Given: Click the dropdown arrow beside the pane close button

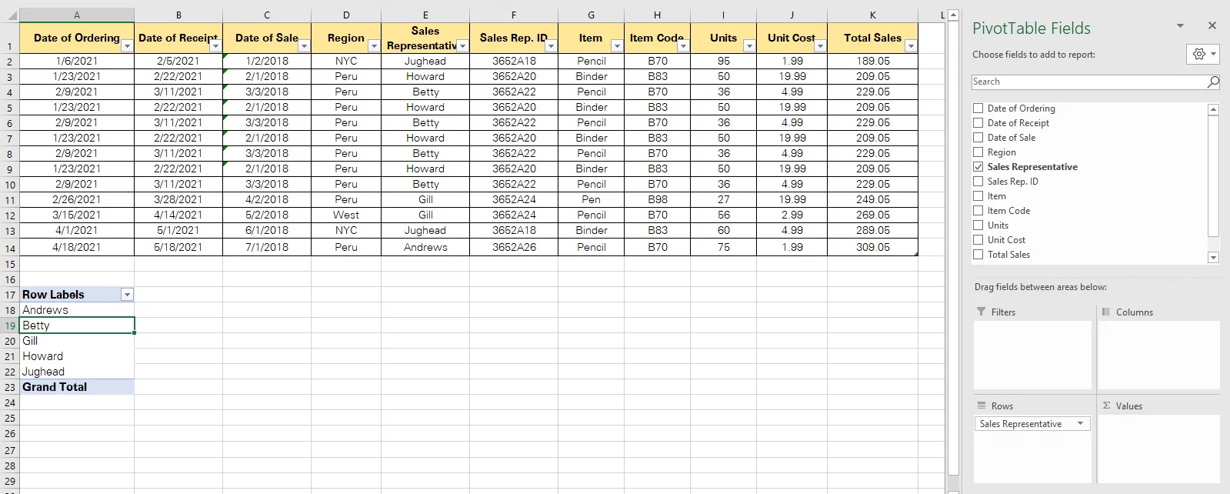Looking at the screenshot, I should 1180,25.
